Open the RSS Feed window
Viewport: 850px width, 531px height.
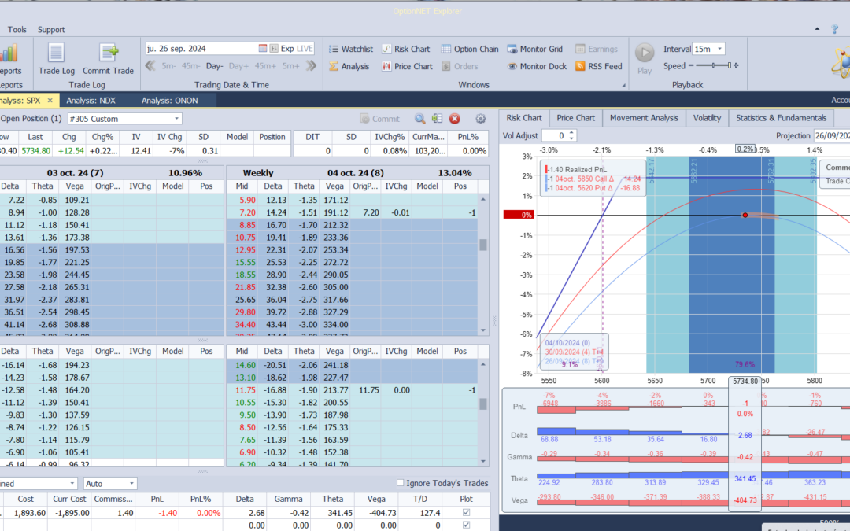[x=598, y=66]
